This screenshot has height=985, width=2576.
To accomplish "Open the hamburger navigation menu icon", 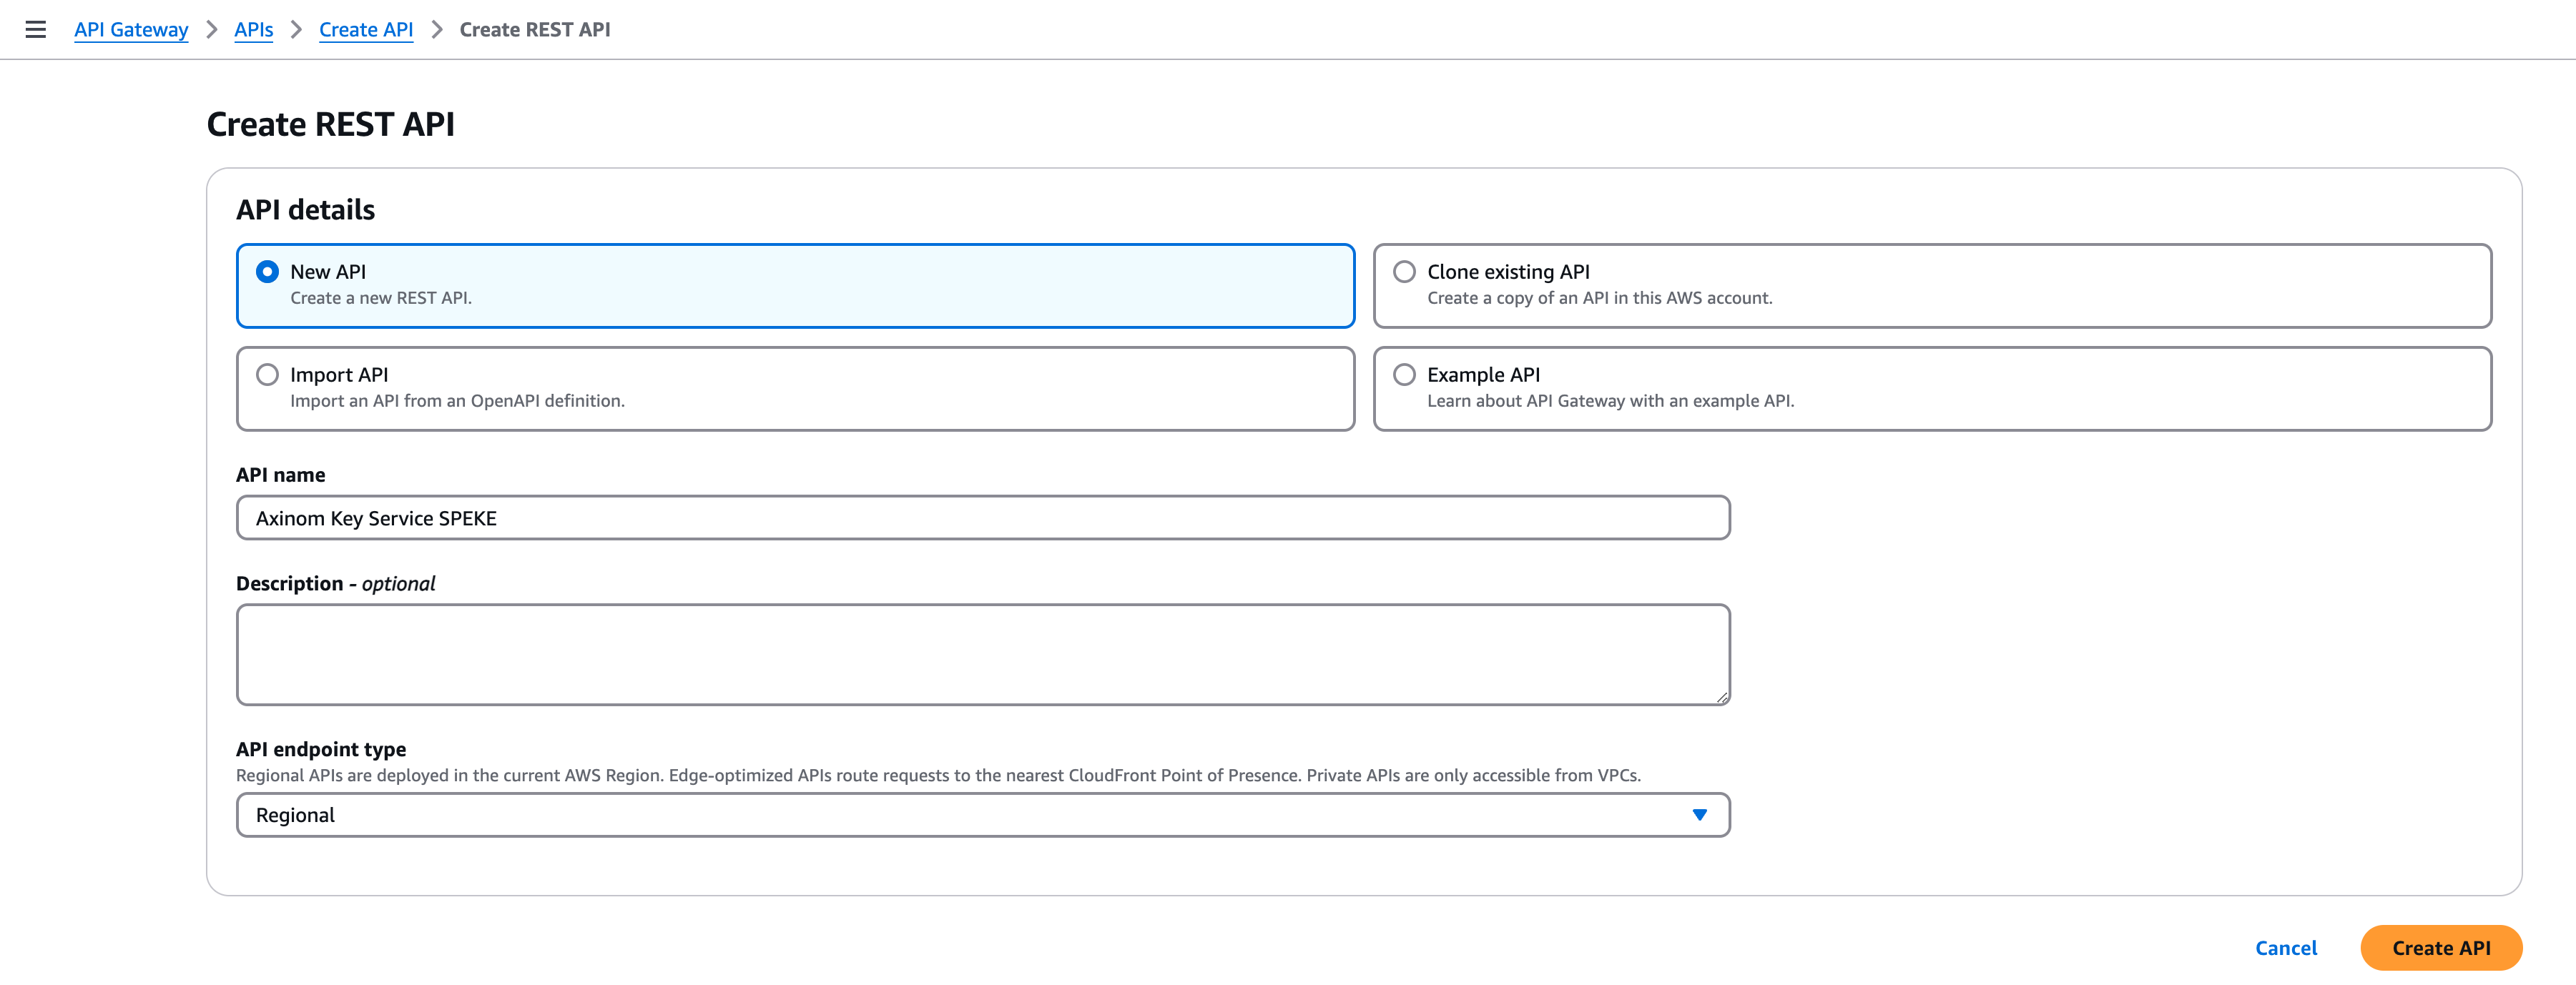I will [35, 29].
